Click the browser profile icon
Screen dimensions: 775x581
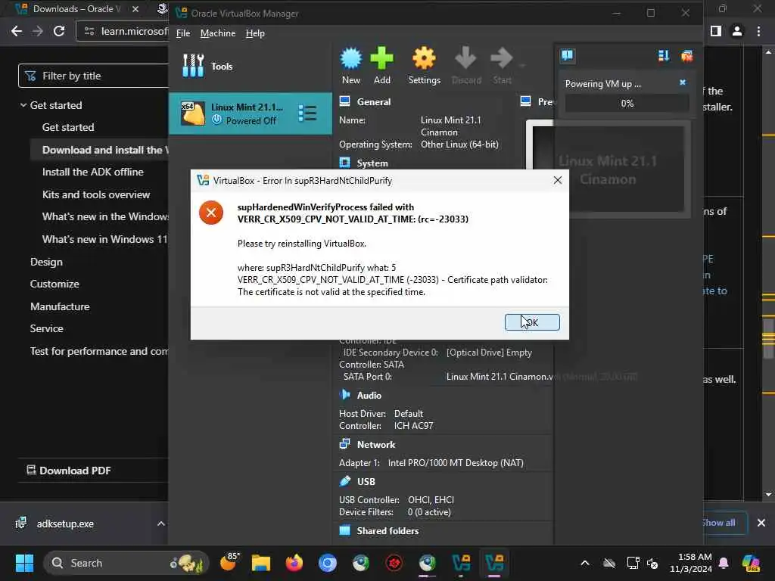[x=737, y=31]
